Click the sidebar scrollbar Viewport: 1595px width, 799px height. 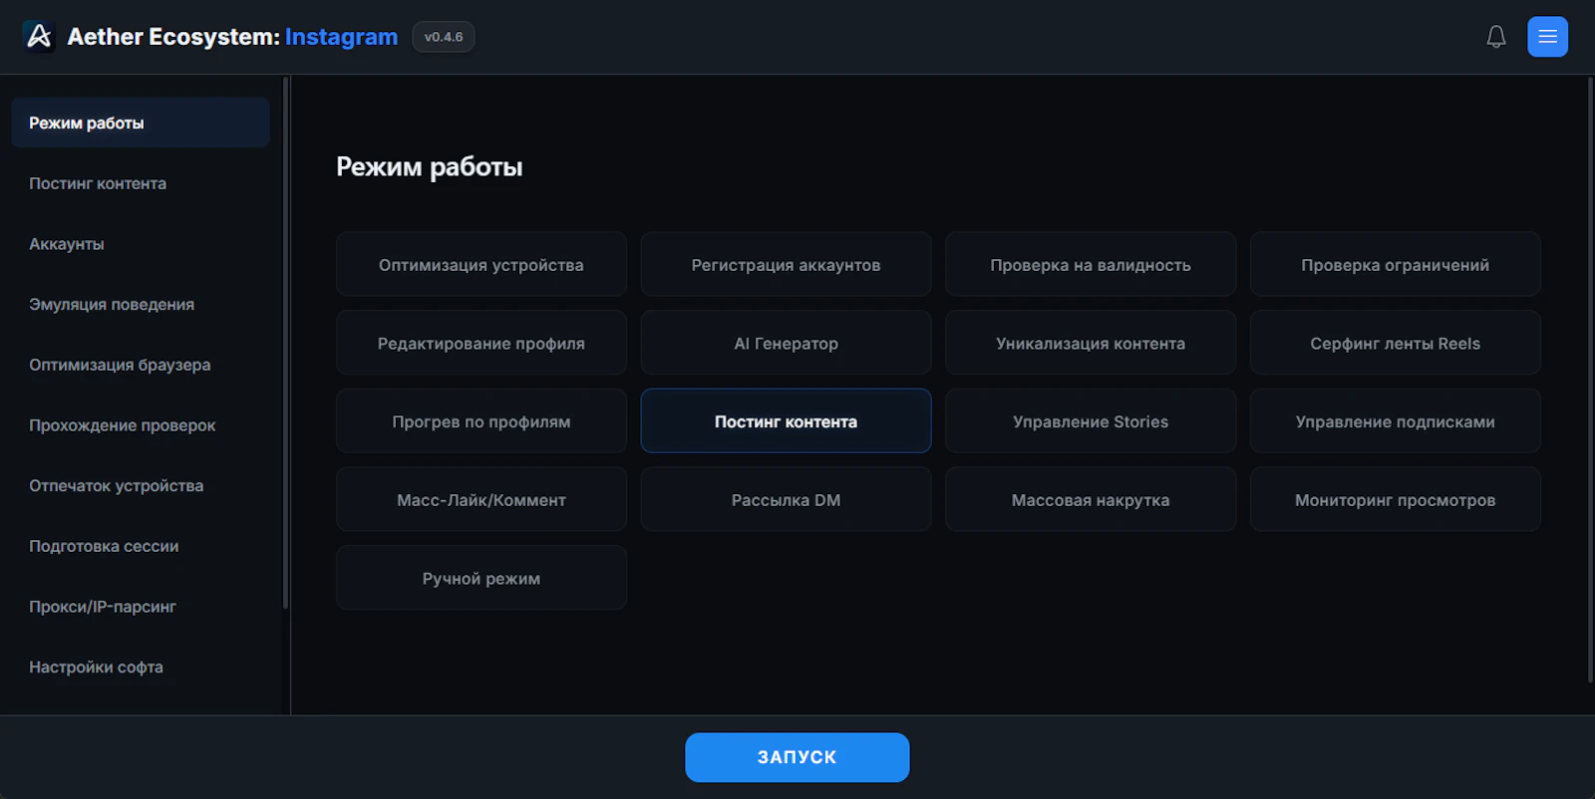pos(285,343)
